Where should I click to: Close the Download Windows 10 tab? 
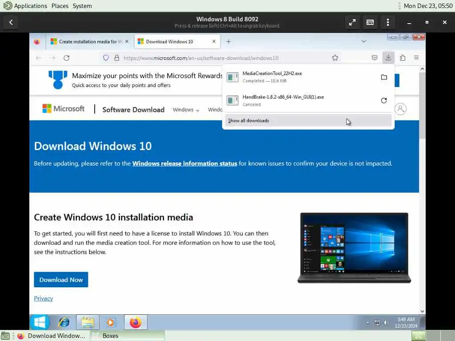(x=214, y=41)
